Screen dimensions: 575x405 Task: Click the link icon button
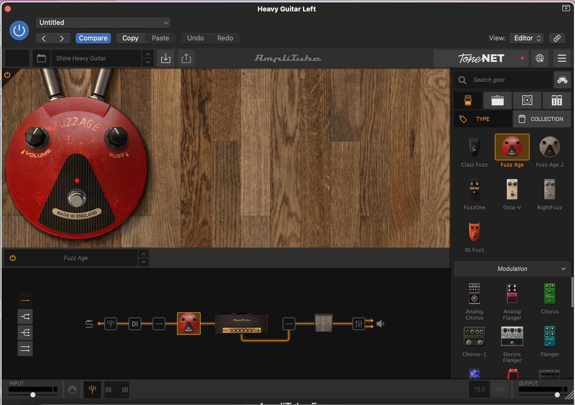pyautogui.click(x=557, y=38)
